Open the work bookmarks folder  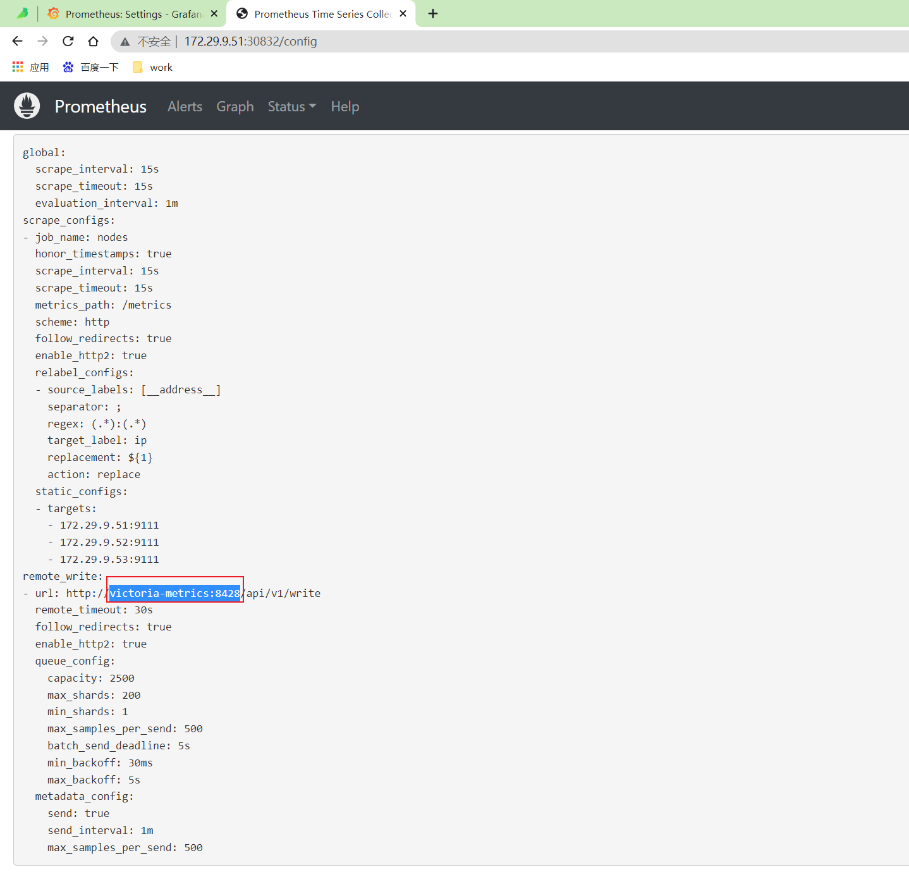pyautogui.click(x=152, y=67)
